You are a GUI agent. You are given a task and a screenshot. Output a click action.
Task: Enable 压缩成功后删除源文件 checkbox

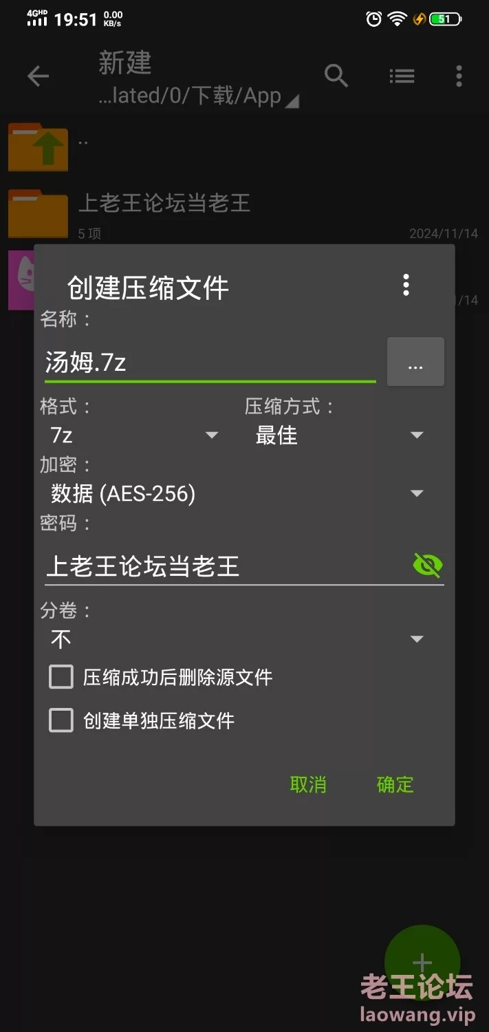pyautogui.click(x=61, y=677)
